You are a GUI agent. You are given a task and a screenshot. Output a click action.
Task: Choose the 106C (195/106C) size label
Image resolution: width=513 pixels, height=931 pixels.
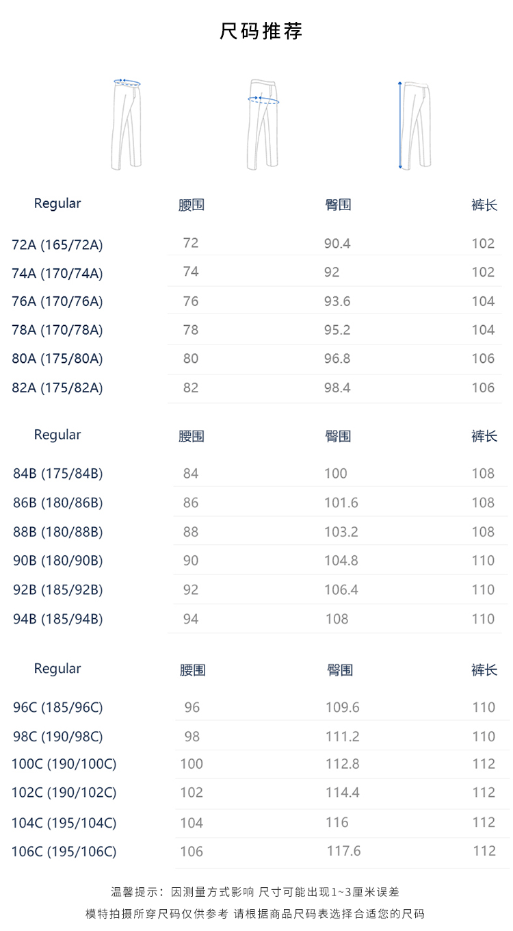64,852
